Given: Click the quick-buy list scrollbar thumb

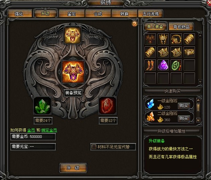Looking at the screenshot, I should [x=198, y=108].
